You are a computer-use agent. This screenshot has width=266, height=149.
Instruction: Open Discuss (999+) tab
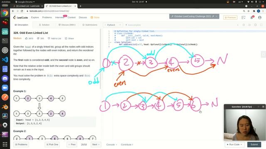click(67, 25)
